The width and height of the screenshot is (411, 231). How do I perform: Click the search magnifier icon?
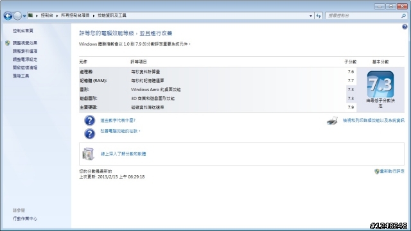click(403, 16)
